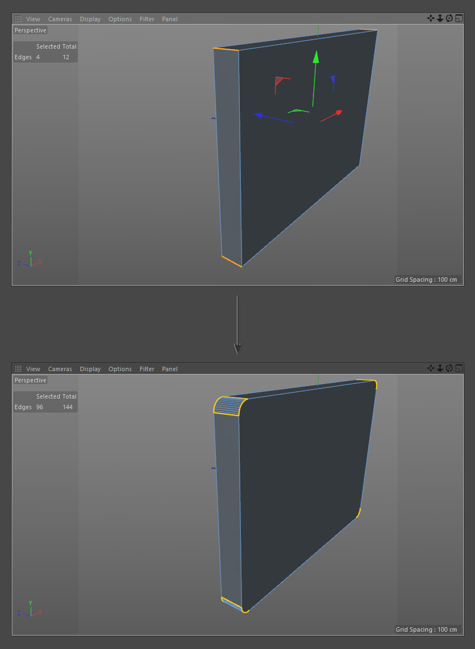Viewport: 475px width, 649px height.
Task: Click the Perspective label in bottom viewport
Action: pos(30,380)
